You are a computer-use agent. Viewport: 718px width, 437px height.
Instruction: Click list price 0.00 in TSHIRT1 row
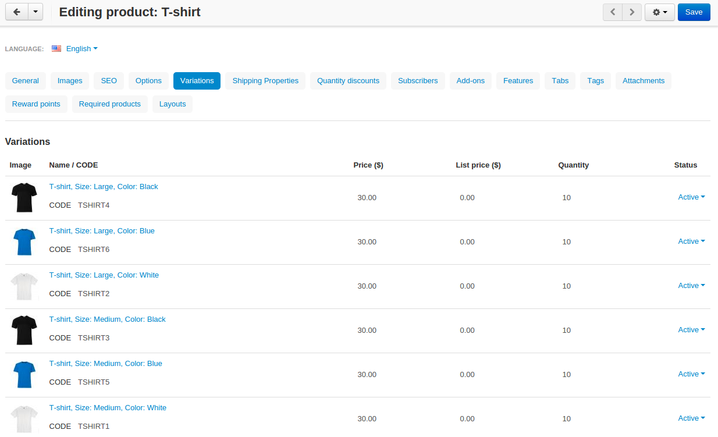(467, 419)
